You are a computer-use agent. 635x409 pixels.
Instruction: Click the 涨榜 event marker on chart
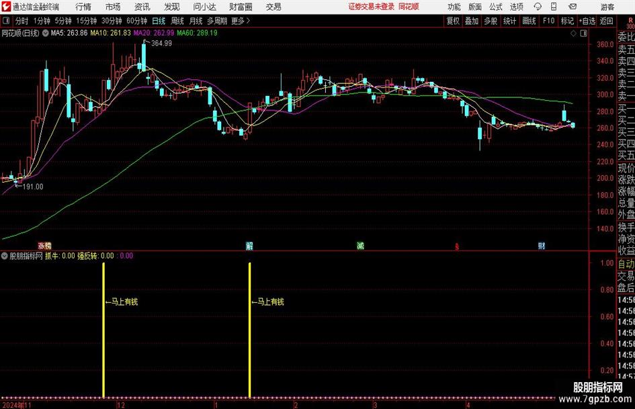tap(44, 246)
